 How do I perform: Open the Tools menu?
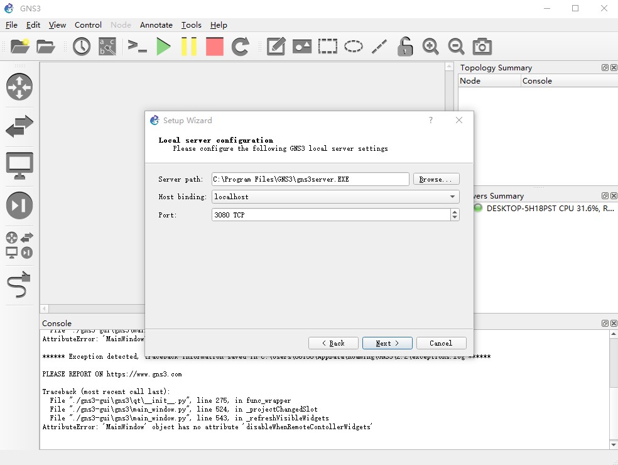click(191, 25)
